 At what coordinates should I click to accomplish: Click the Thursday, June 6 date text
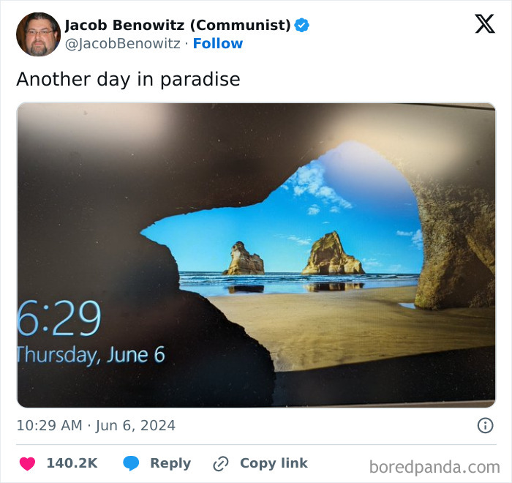click(x=91, y=355)
